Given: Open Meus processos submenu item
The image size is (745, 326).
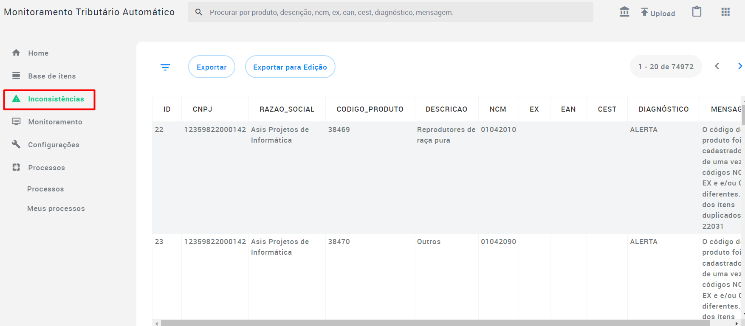Looking at the screenshot, I should tap(56, 208).
